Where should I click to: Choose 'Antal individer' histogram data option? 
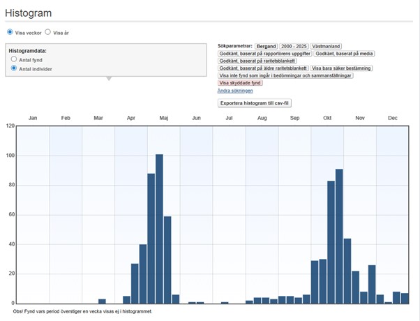(14, 69)
